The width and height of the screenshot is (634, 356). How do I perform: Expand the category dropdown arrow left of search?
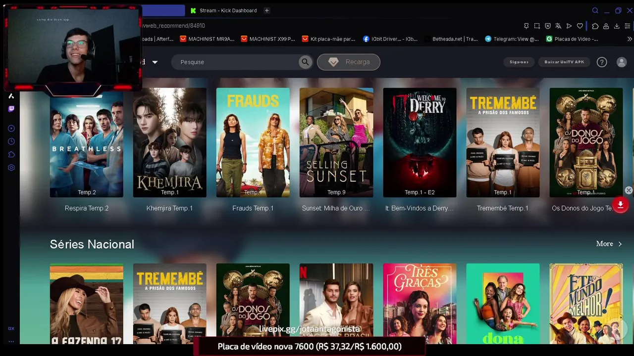click(x=155, y=62)
